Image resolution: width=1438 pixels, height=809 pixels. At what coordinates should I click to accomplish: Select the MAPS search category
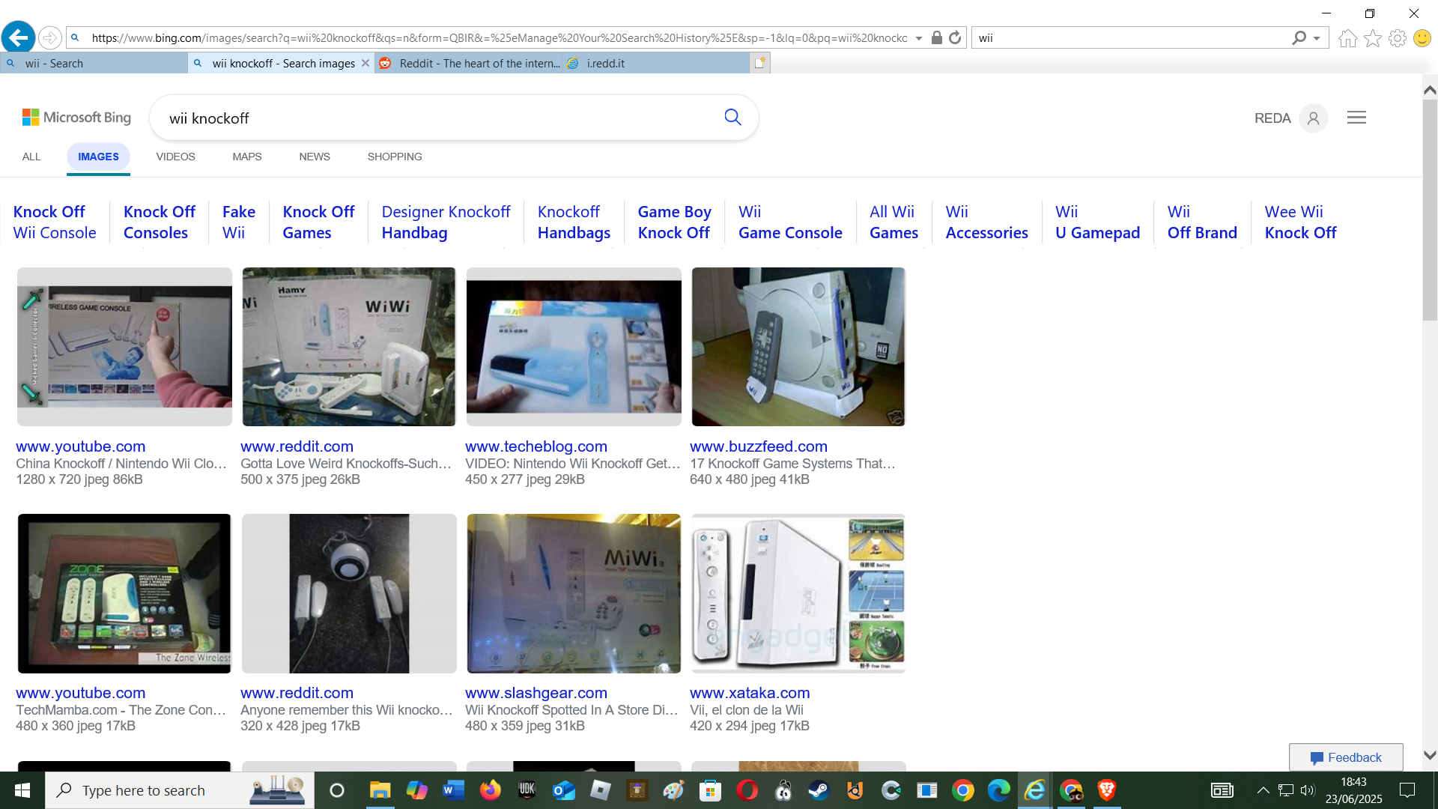(246, 157)
